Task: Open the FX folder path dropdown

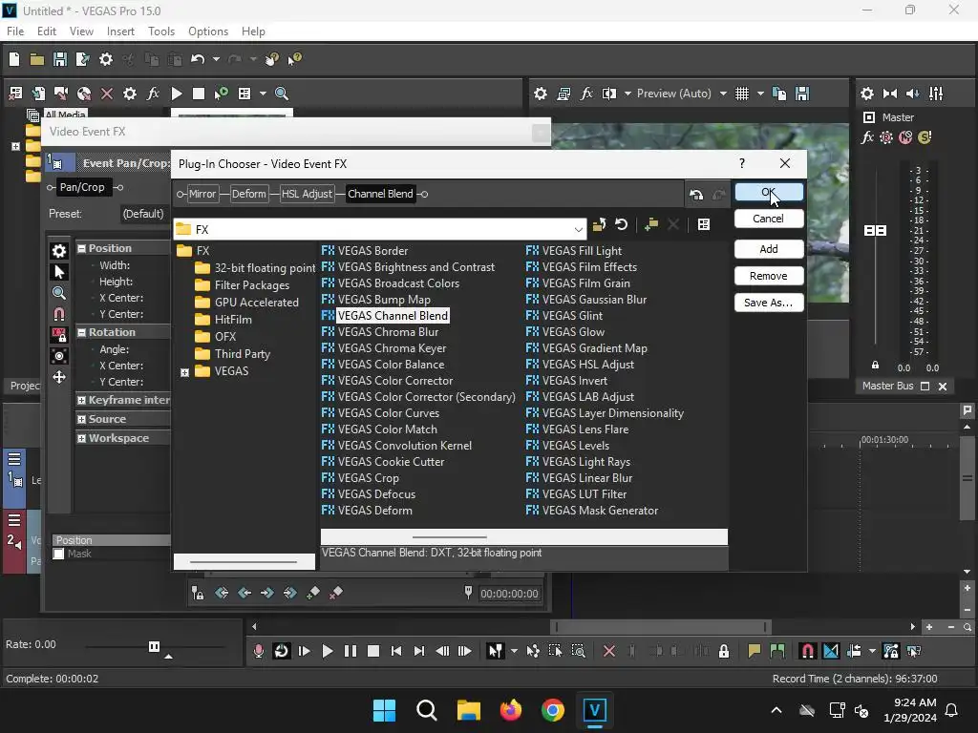Action: pos(578,229)
